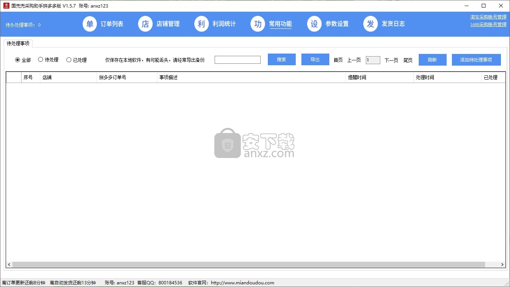Select the 参数设置 menu label
Viewport: 510px width, 287px height.
coord(337,24)
